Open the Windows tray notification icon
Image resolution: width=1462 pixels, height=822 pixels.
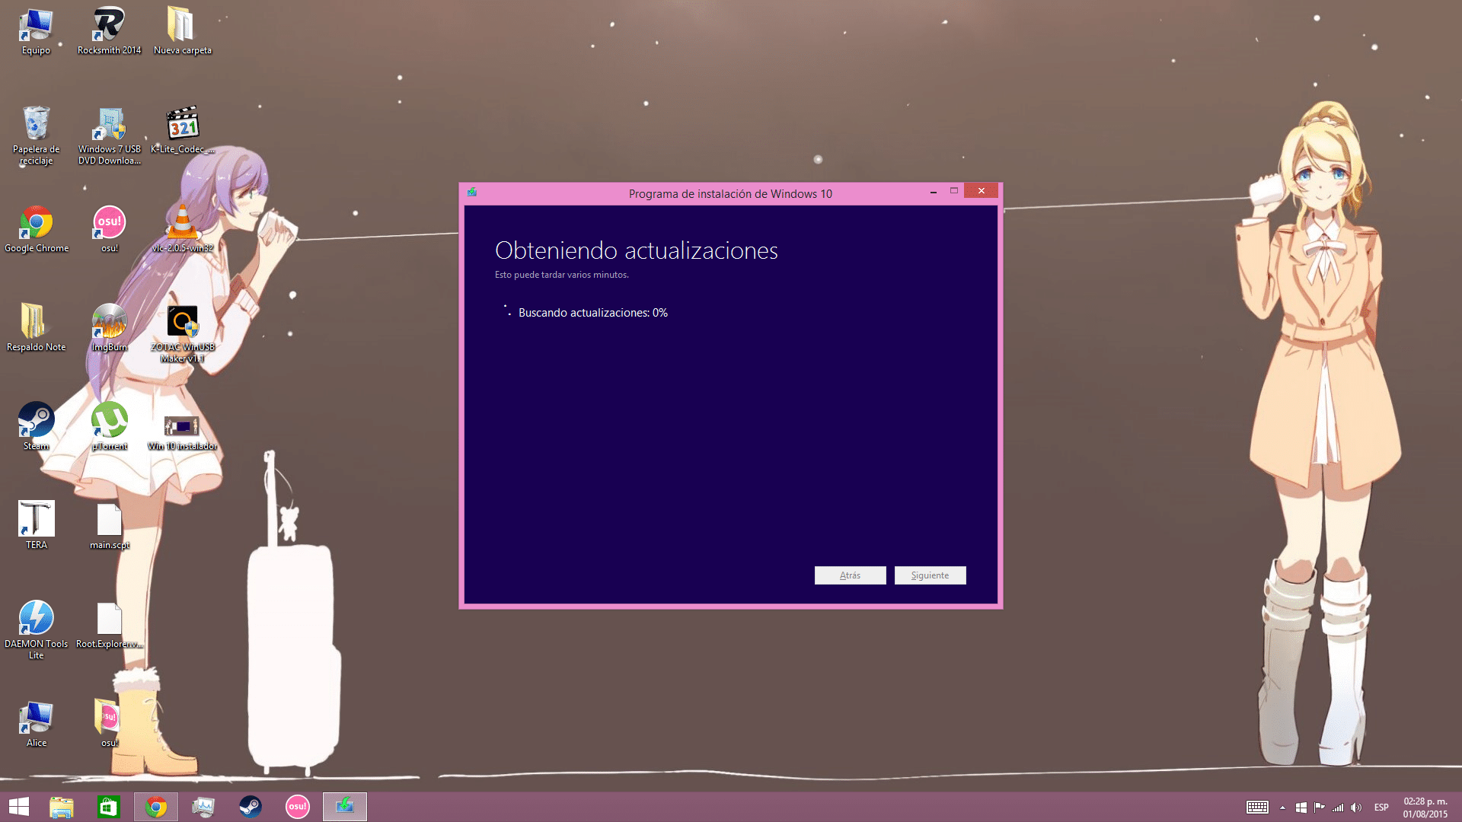1301,808
